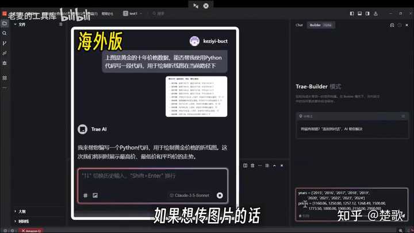Screen dimensions: 414x233
Task: Click the menu icon on tips card
Action: (403, 116)
